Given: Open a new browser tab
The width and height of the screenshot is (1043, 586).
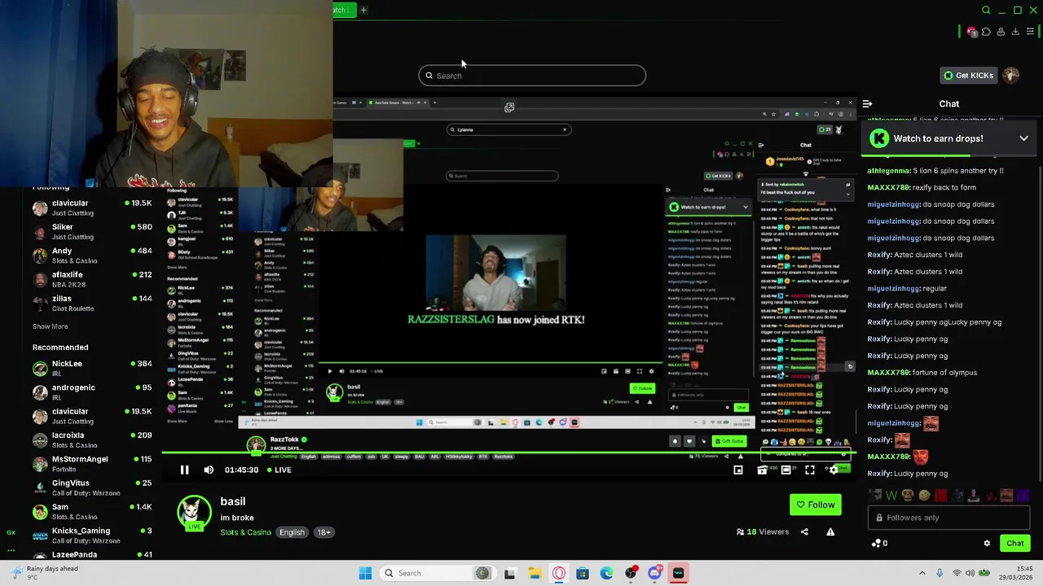Looking at the screenshot, I should (363, 10).
